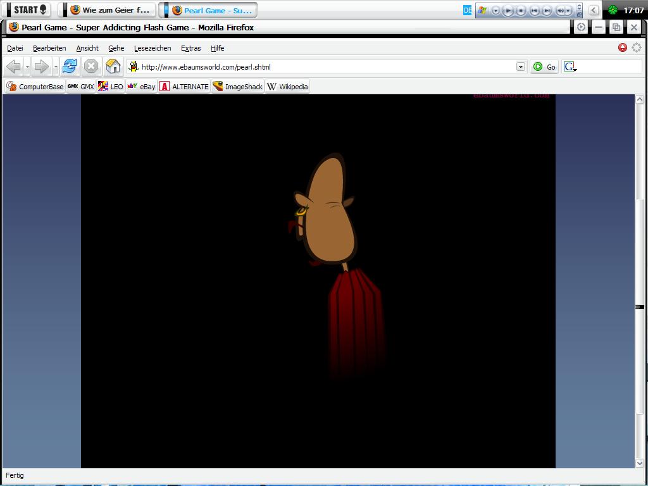Go to the Home page
648x486 pixels.
point(113,66)
